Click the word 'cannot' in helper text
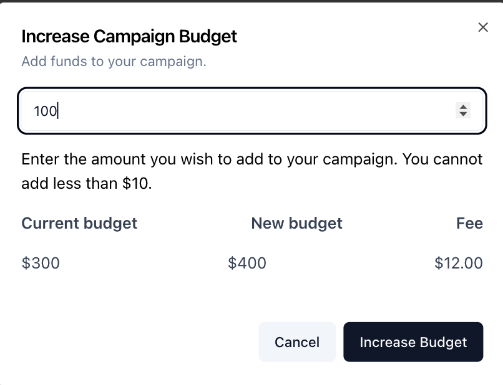 tap(458, 159)
